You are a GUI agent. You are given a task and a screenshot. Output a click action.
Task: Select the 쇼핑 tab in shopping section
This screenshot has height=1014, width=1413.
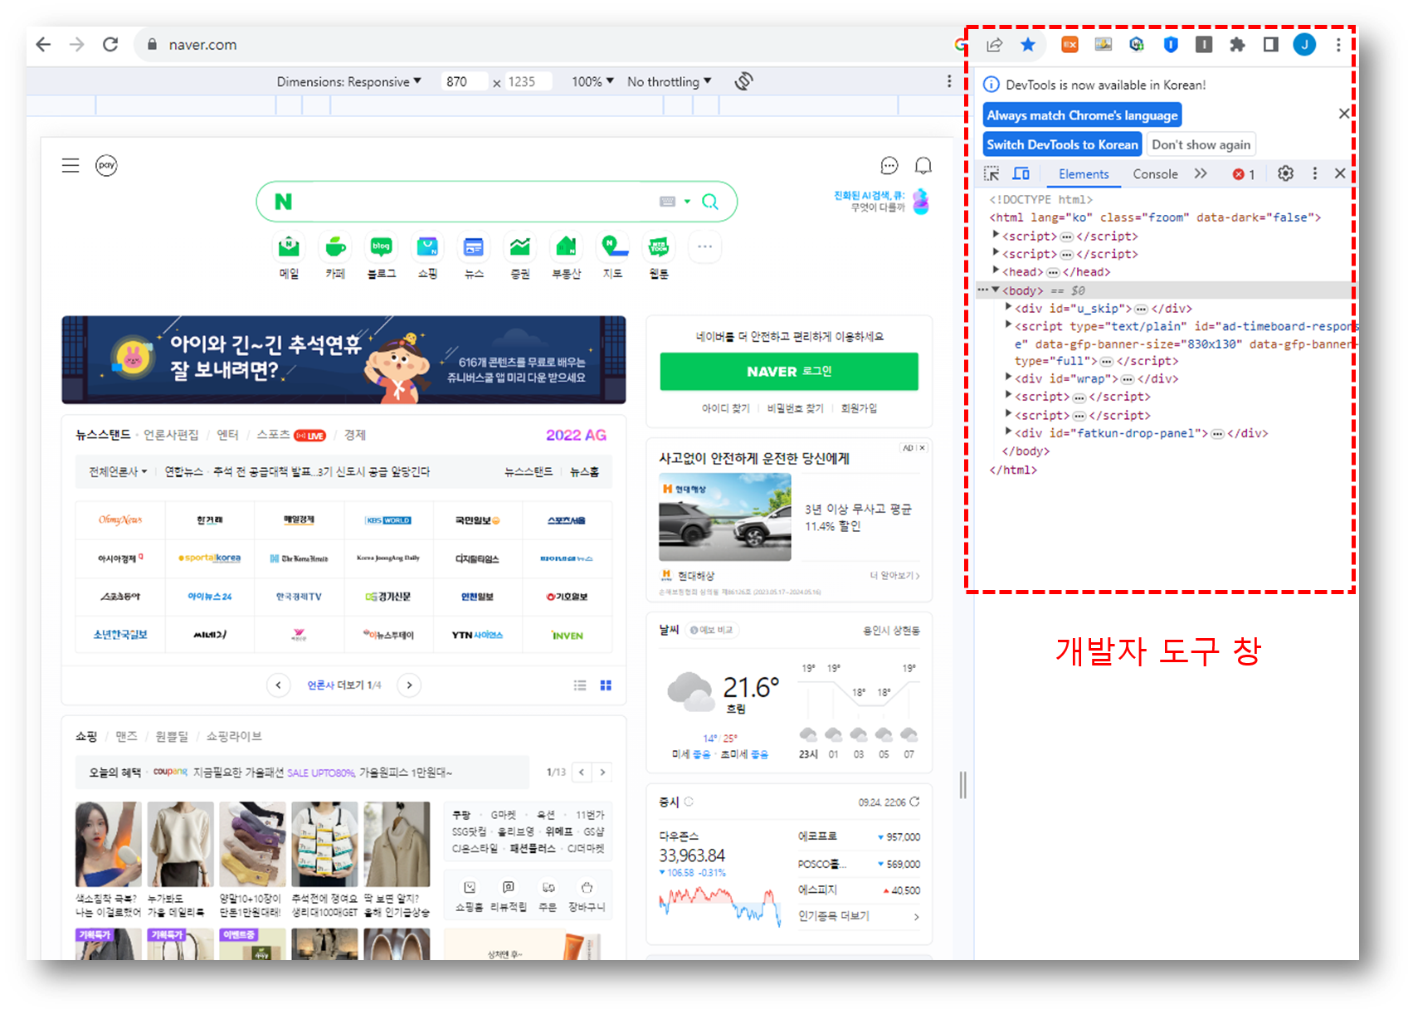coord(86,736)
